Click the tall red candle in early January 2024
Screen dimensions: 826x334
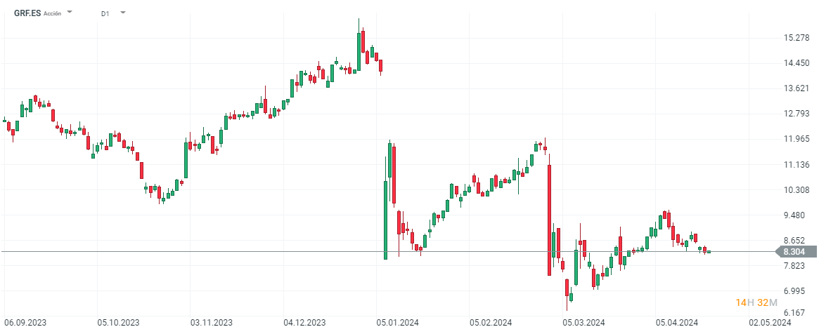[394, 174]
